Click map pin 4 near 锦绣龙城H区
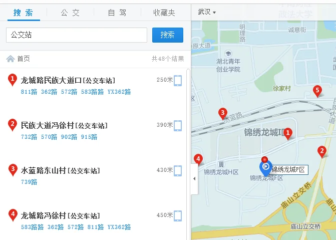This screenshot has width=336, height=240. tap(198, 160)
